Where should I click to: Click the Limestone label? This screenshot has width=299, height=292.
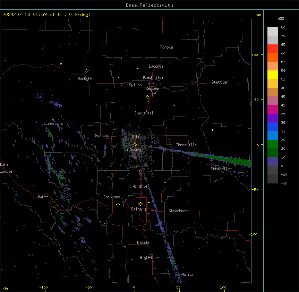click(53, 123)
